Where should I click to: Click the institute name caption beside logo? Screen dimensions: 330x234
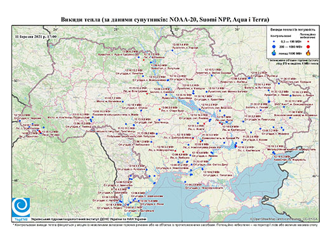coord(89,219)
